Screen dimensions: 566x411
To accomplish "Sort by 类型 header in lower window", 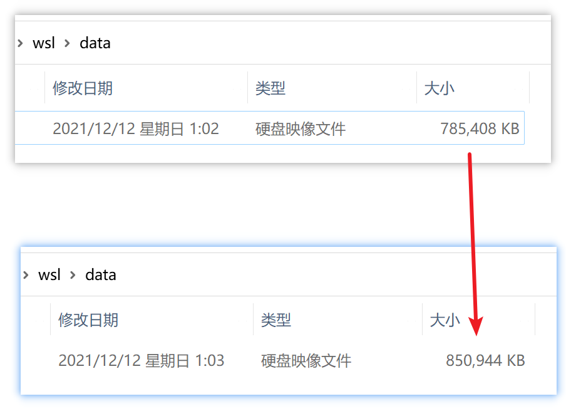I will coord(276,320).
